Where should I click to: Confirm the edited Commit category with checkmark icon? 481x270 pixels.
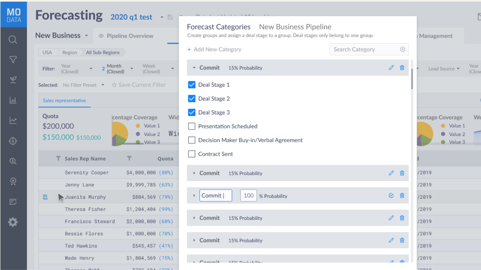click(x=391, y=195)
